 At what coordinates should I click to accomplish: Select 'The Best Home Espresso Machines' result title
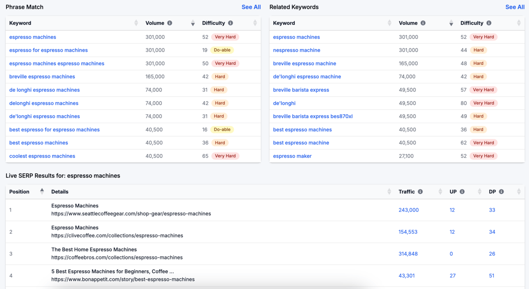point(94,249)
